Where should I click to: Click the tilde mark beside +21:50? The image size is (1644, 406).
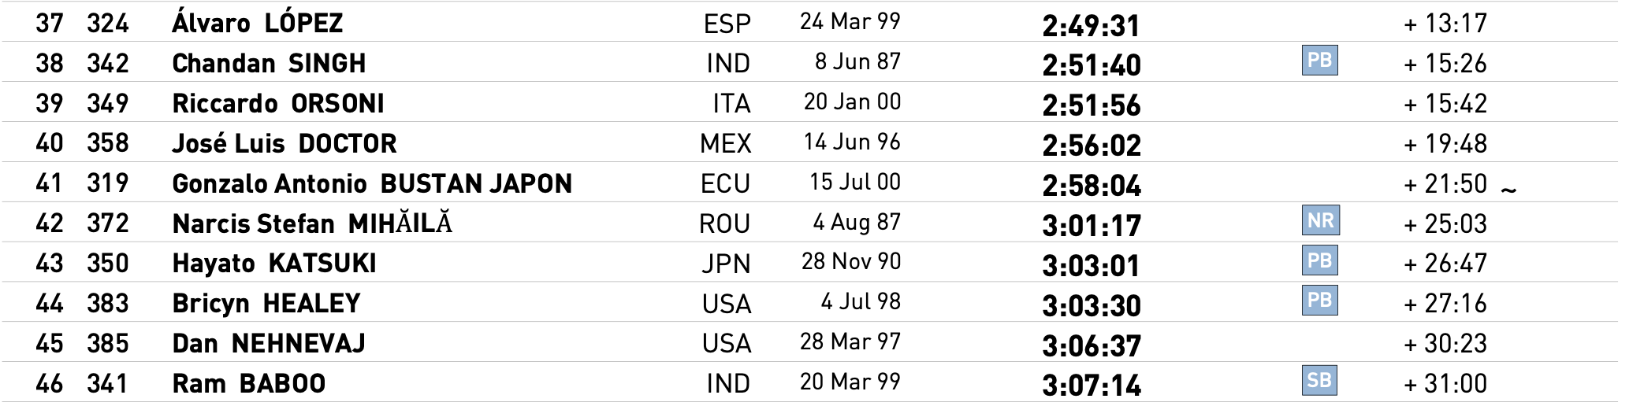click(x=1508, y=190)
